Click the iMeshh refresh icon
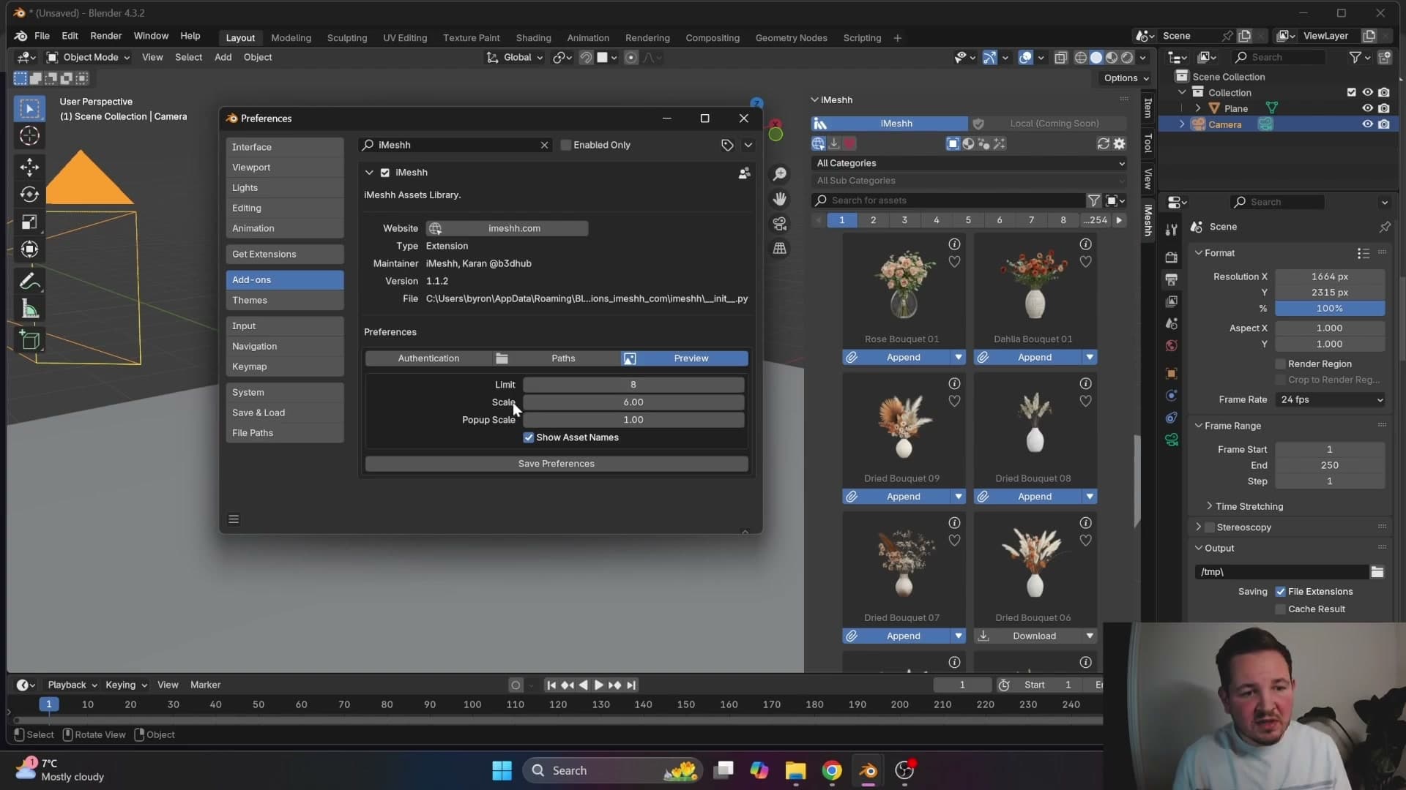 1103,144
